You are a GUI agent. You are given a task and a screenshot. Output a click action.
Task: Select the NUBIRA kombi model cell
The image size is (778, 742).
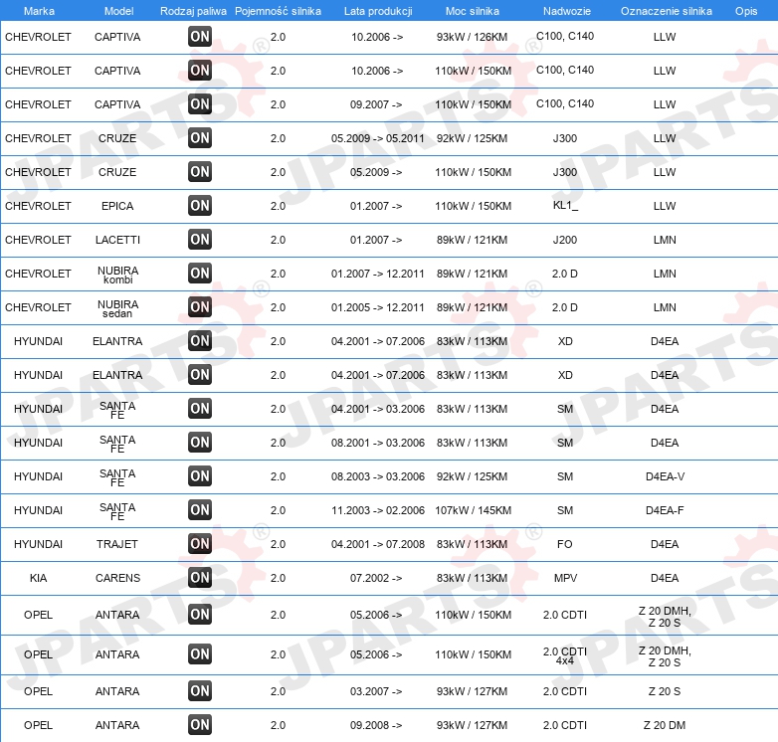(117, 275)
